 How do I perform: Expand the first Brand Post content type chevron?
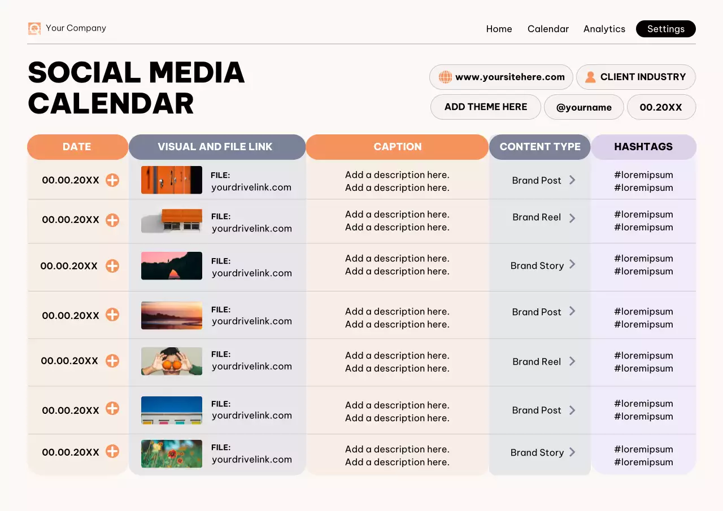572,180
